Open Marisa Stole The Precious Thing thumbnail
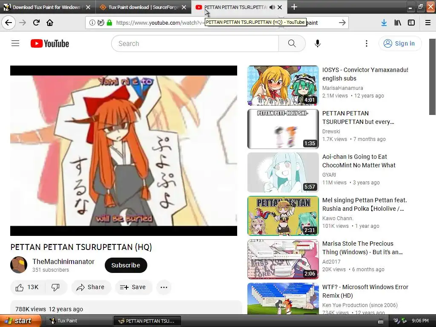The image size is (436, 327). [x=283, y=259]
